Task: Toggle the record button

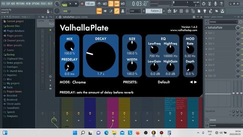Action: click(x=82, y=4)
